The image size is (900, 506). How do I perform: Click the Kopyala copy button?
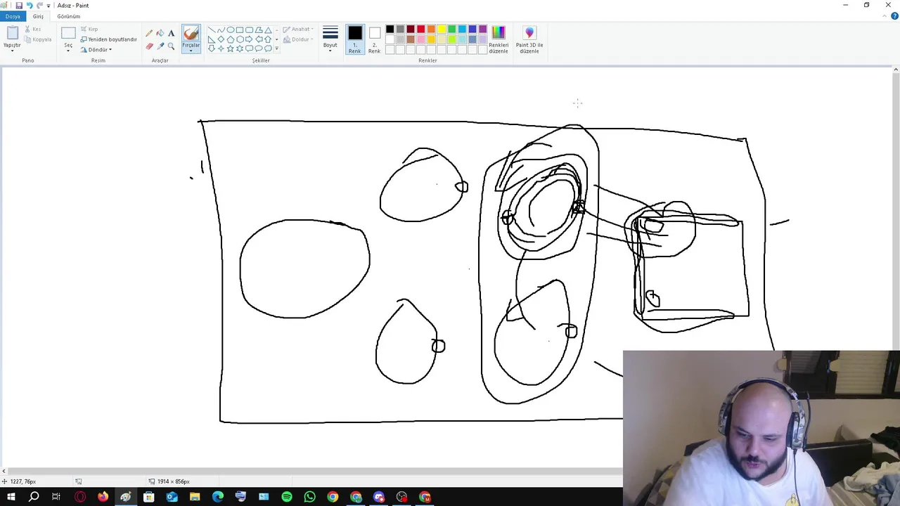(x=38, y=39)
